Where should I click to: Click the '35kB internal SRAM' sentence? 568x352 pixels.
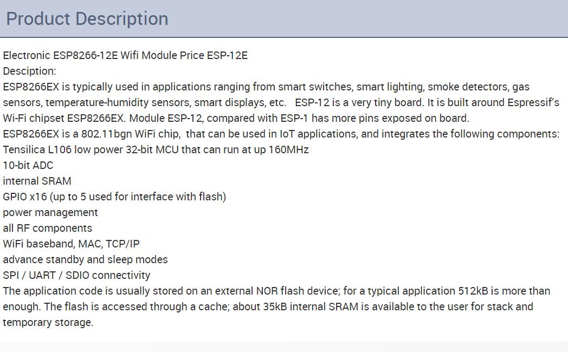click(268, 307)
